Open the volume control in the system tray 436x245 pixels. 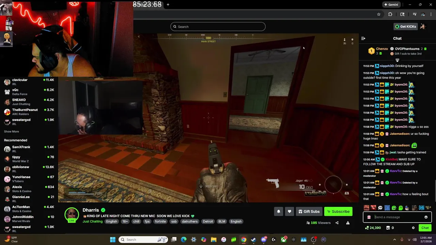point(415,240)
